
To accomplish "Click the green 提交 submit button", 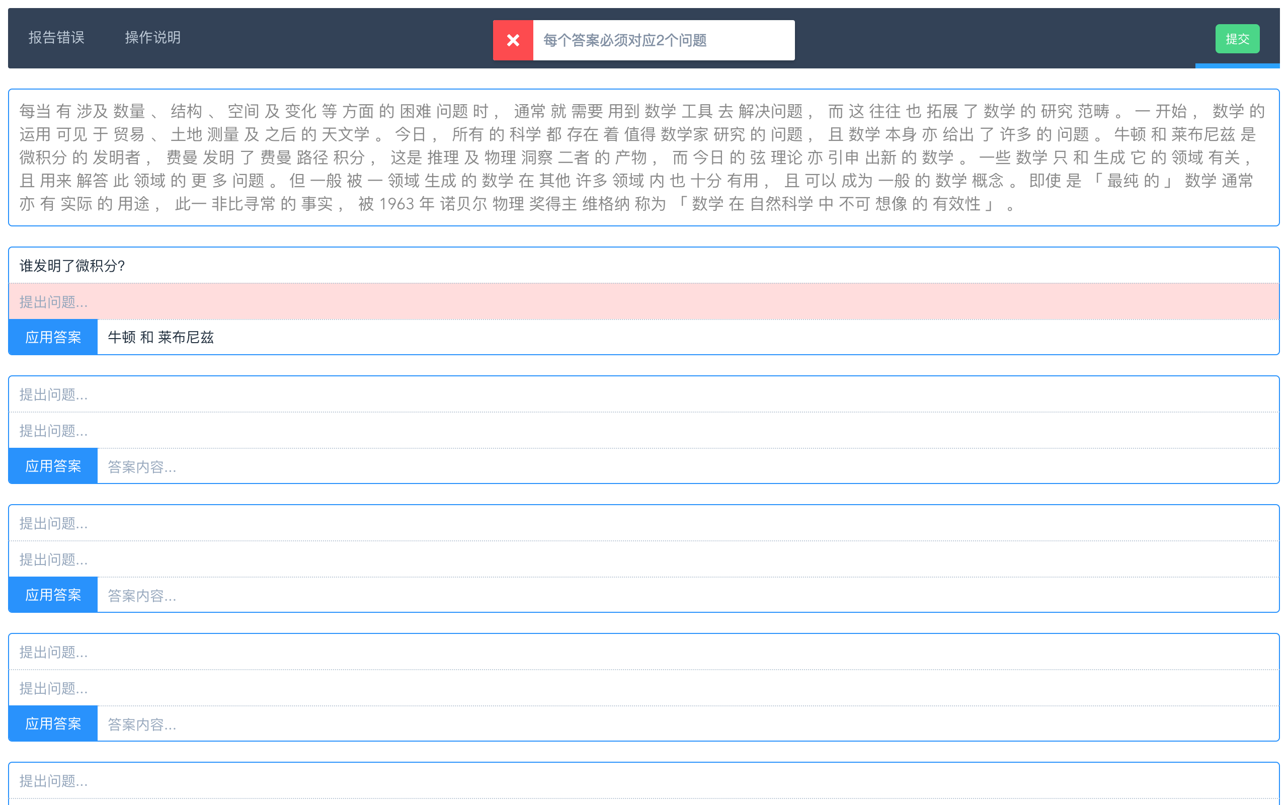I will [1237, 38].
